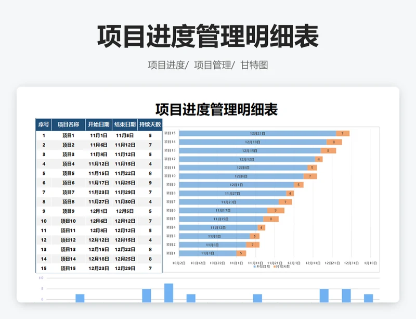Click the 甘特图 tag under the title
416x319 pixels.
(x=254, y=65)
